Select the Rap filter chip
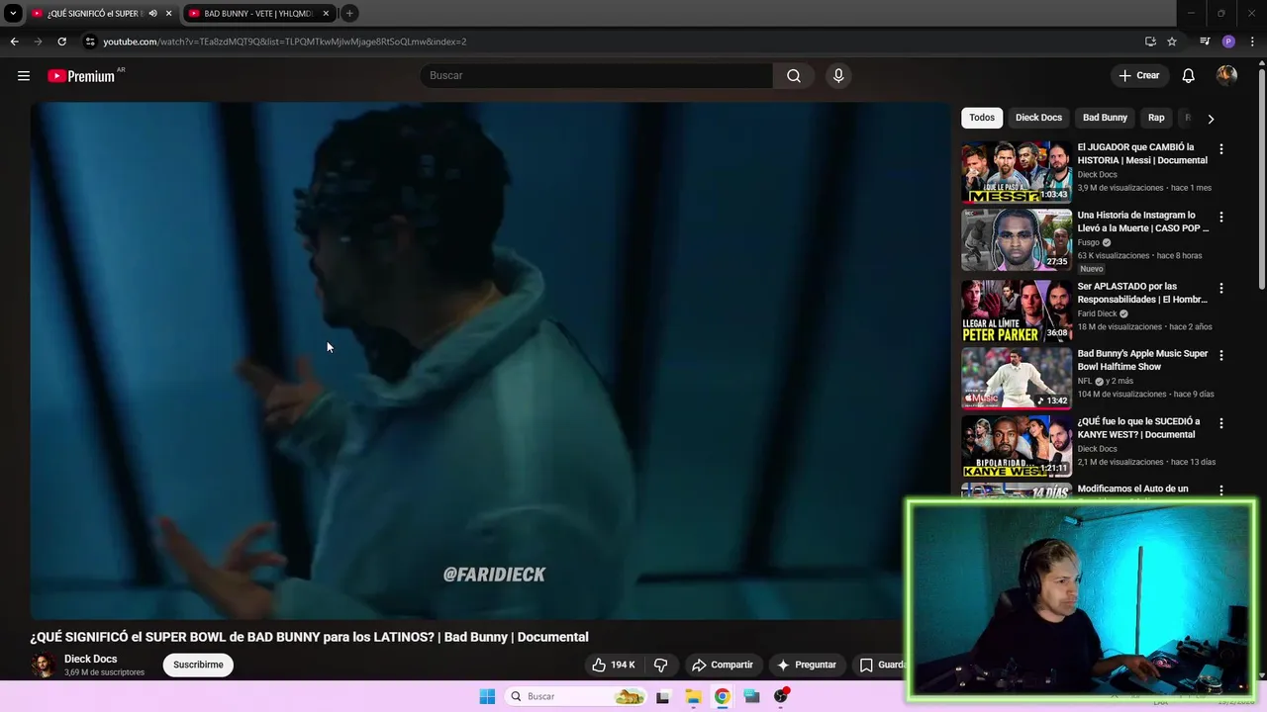The height and width of the screenshot is (712, 1267). point(1156,118)
